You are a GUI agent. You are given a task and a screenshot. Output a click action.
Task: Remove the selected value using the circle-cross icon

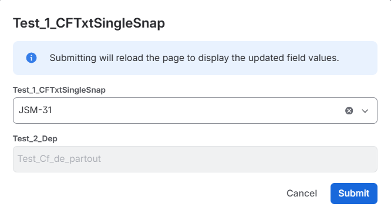[349, 111]
